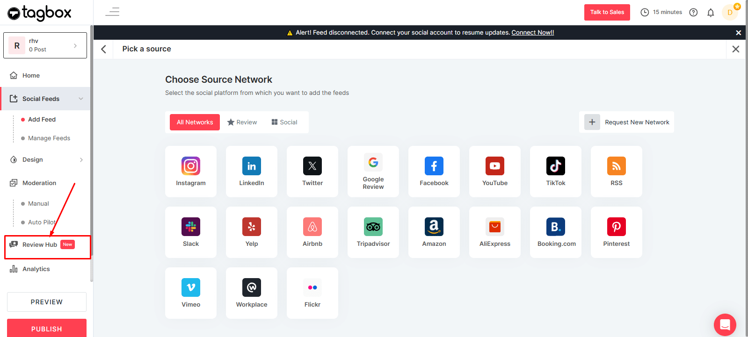Open the rhv workspace switcher

pos(45,45)
